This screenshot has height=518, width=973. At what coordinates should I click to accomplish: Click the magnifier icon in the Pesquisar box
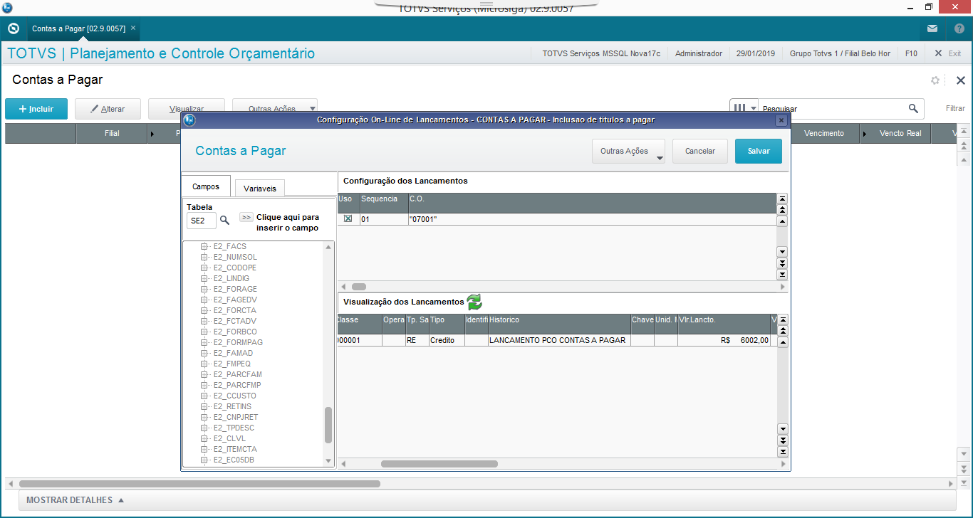click(913, 109)
